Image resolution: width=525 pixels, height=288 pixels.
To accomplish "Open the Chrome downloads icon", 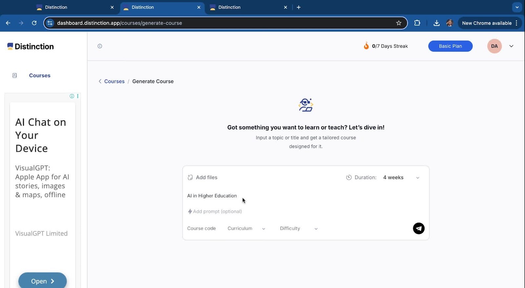I will click(x=436, y=23).
